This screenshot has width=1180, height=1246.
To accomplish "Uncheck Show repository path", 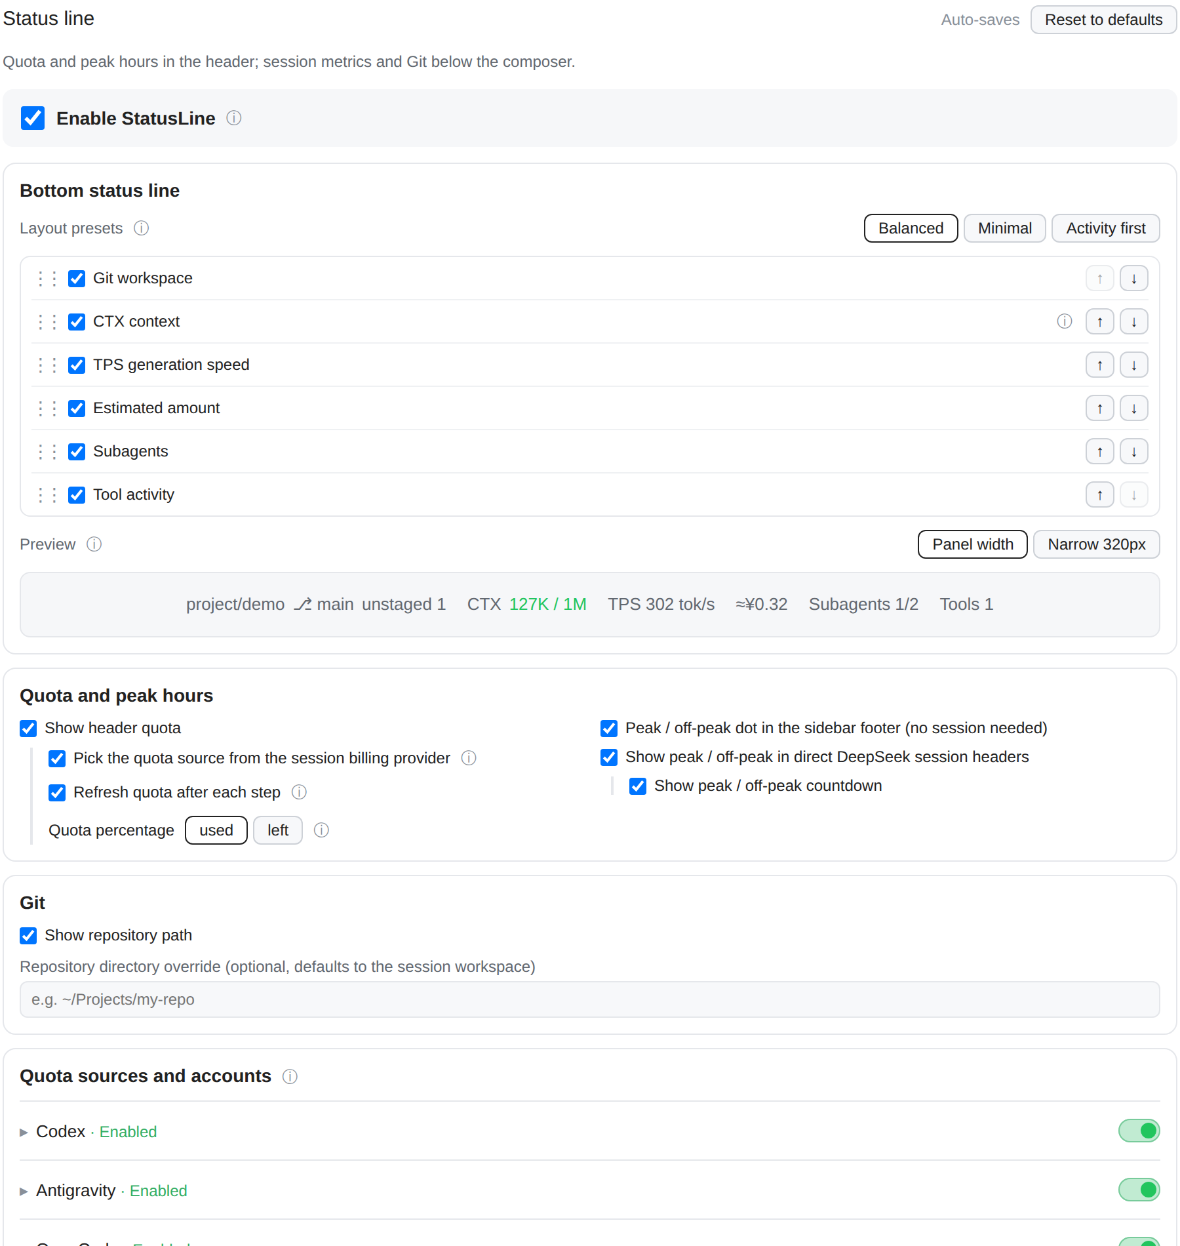I will pos(28,936).
